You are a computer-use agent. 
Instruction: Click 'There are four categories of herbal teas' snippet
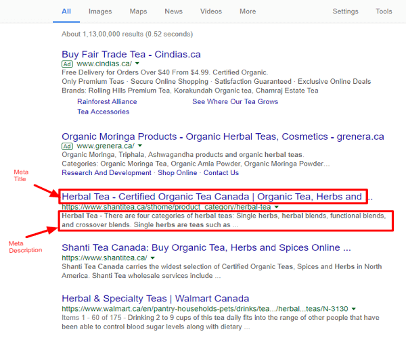(224, 220)
